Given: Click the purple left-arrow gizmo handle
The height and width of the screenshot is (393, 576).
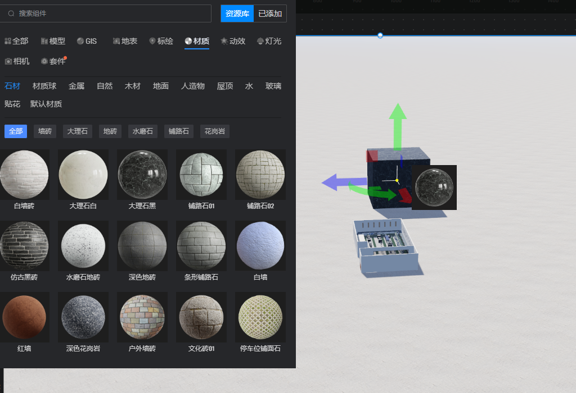Looking at the screenshot, I should click(x=344, y=182).
